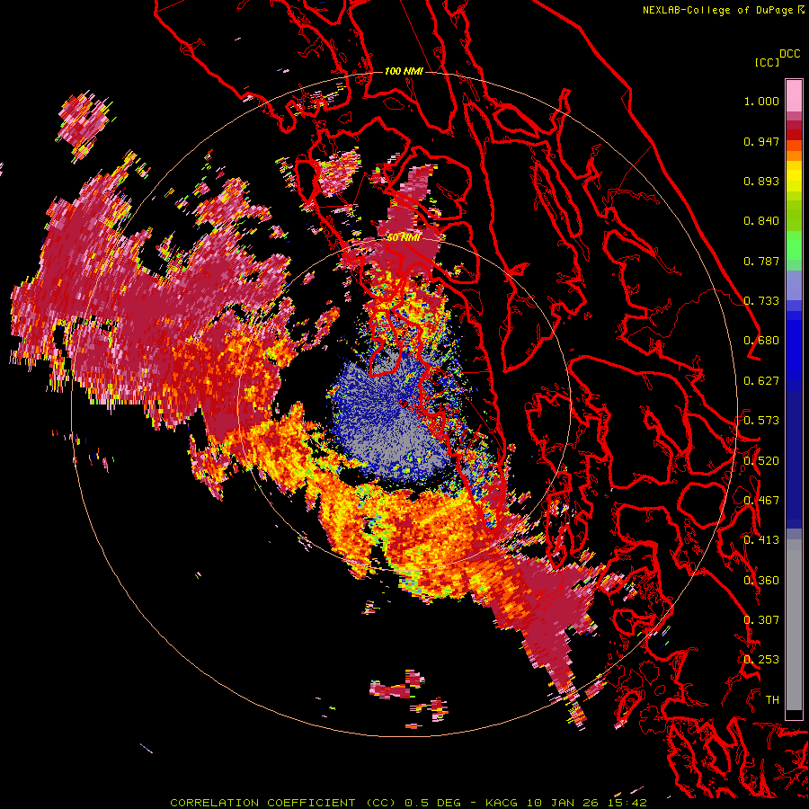The image size is (809, 809).
Task: Click the 0.787 scale value
Action: pyautogui.click(x=761, y=261)
